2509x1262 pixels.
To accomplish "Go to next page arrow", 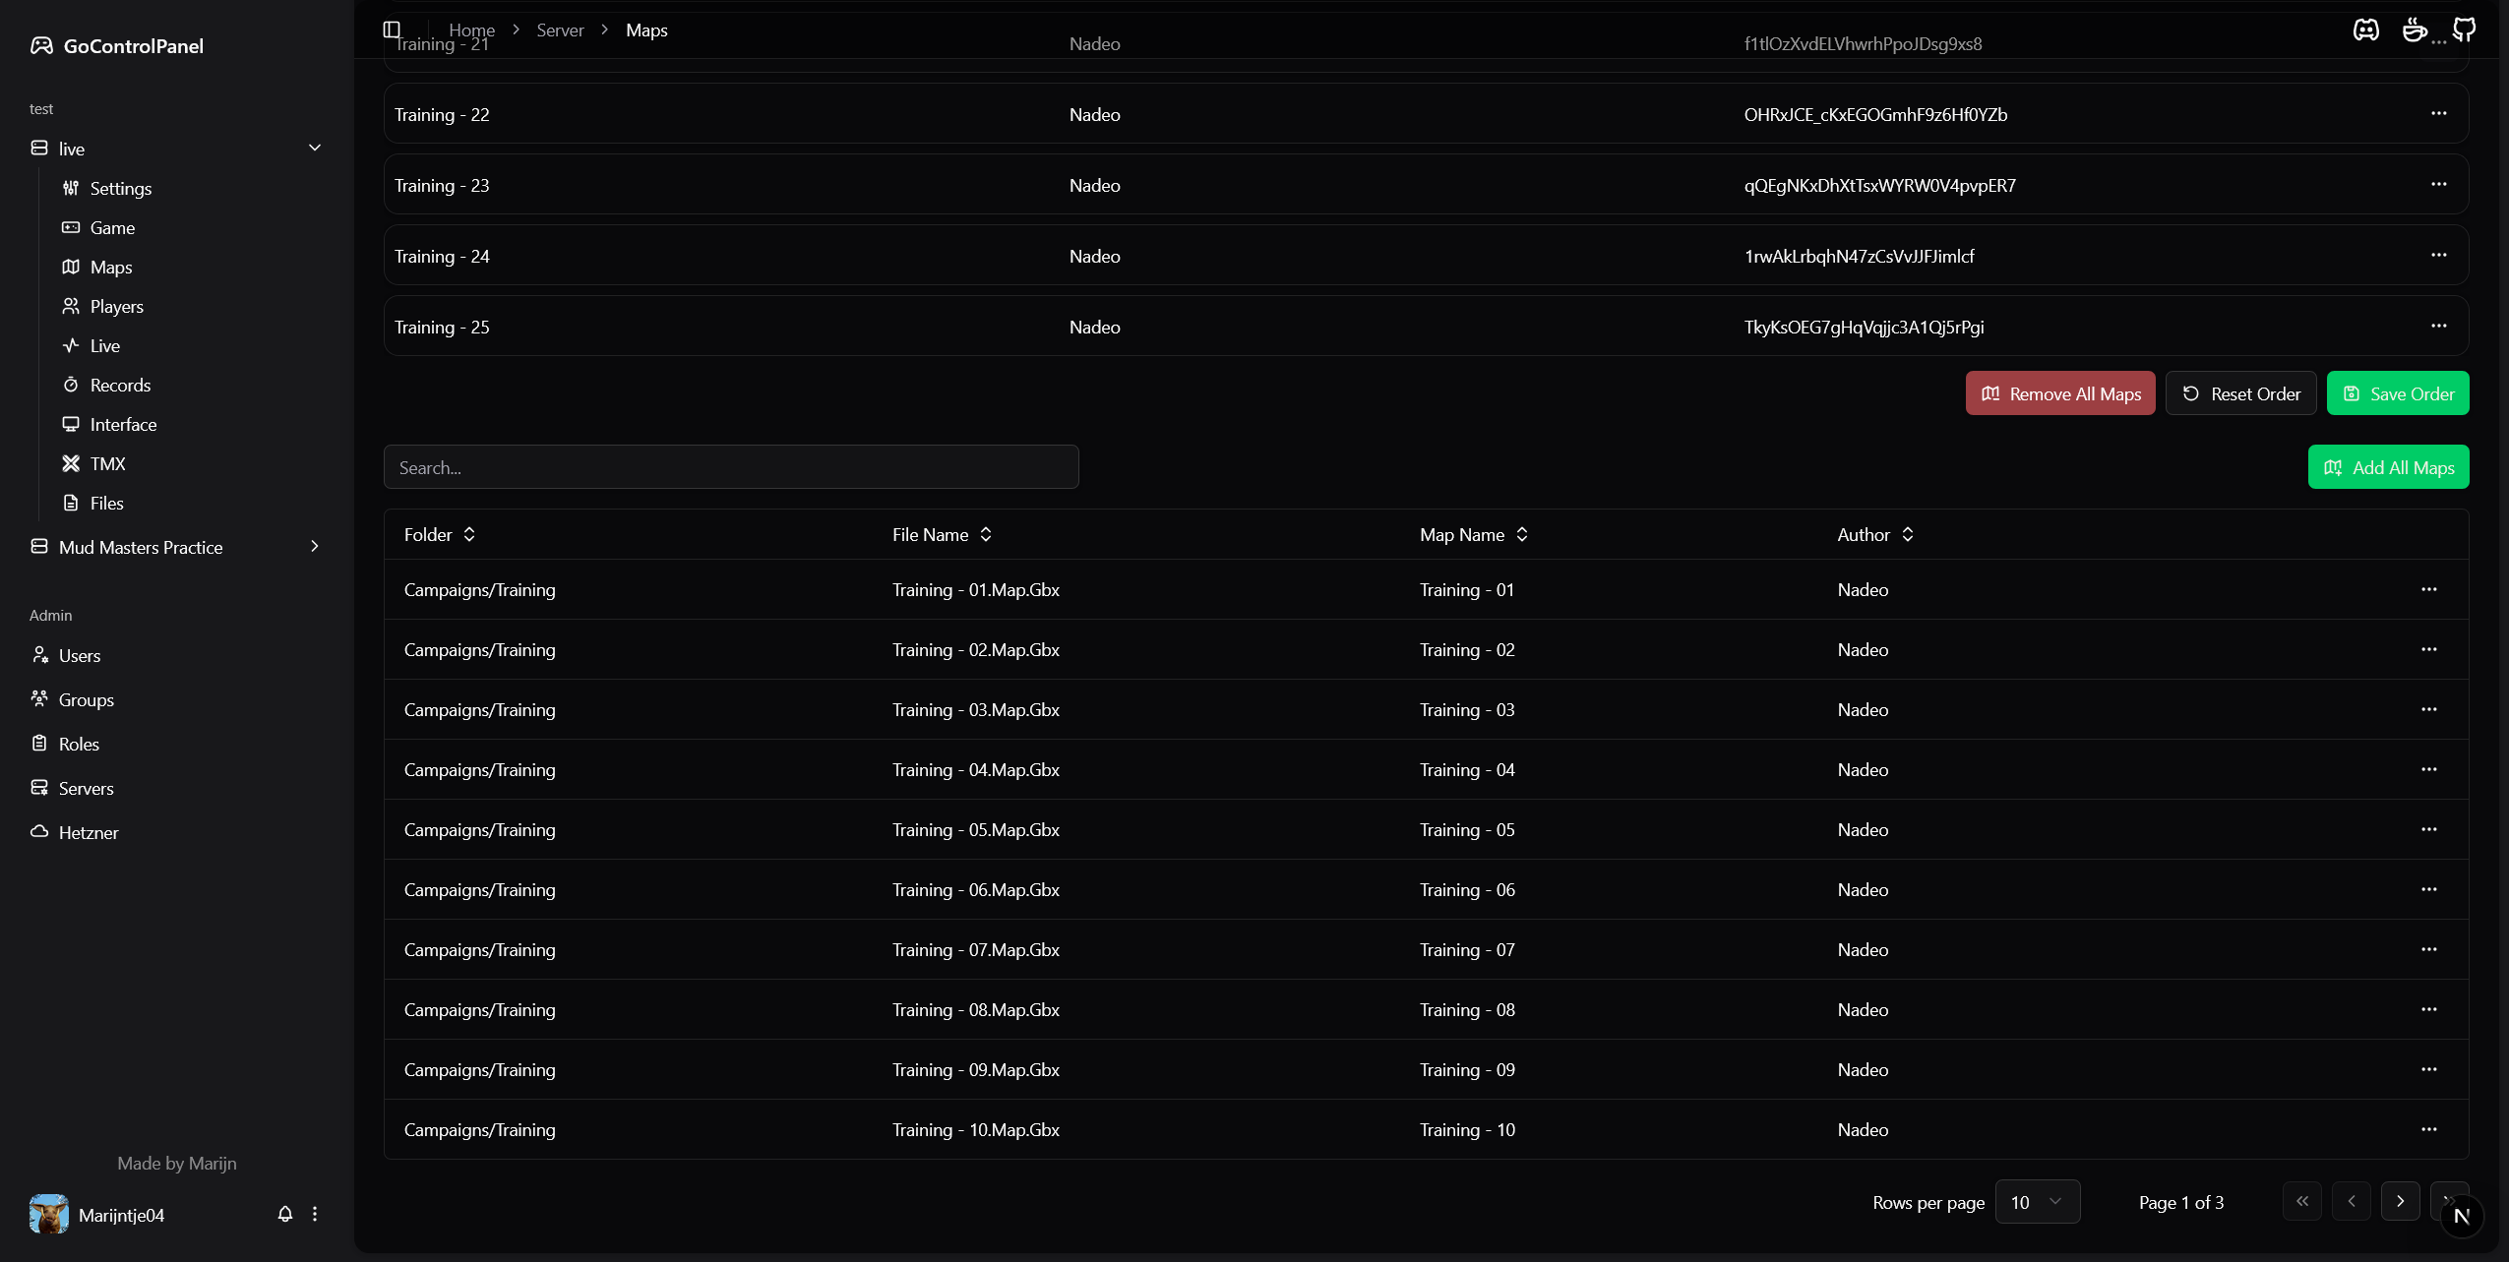I will click(x=2400, y=1201).
